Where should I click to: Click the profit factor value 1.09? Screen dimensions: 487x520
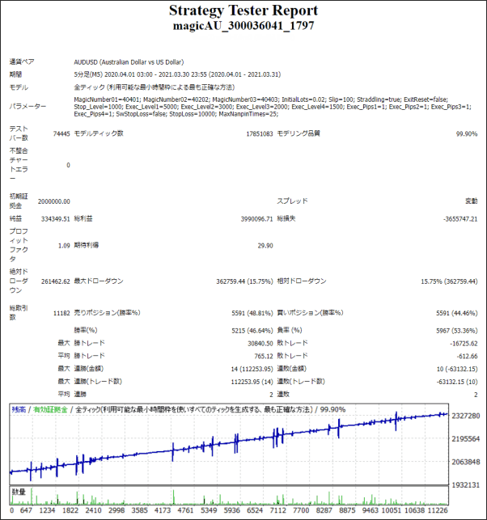click(x=64, y=246)
